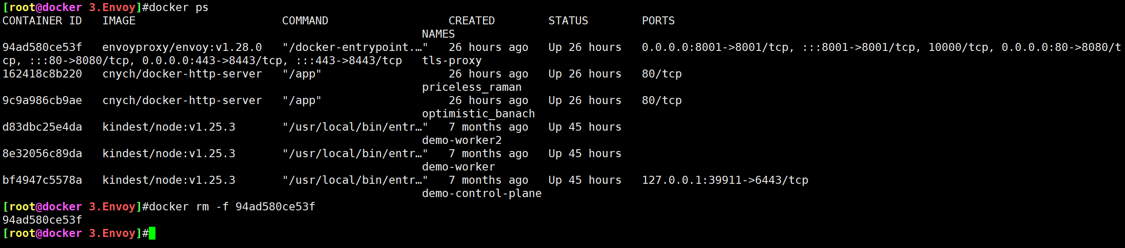The height and width of the screenshot is (248, 1125).
Task: Select the priceless_raman container name
Action: tap(472, 87)
